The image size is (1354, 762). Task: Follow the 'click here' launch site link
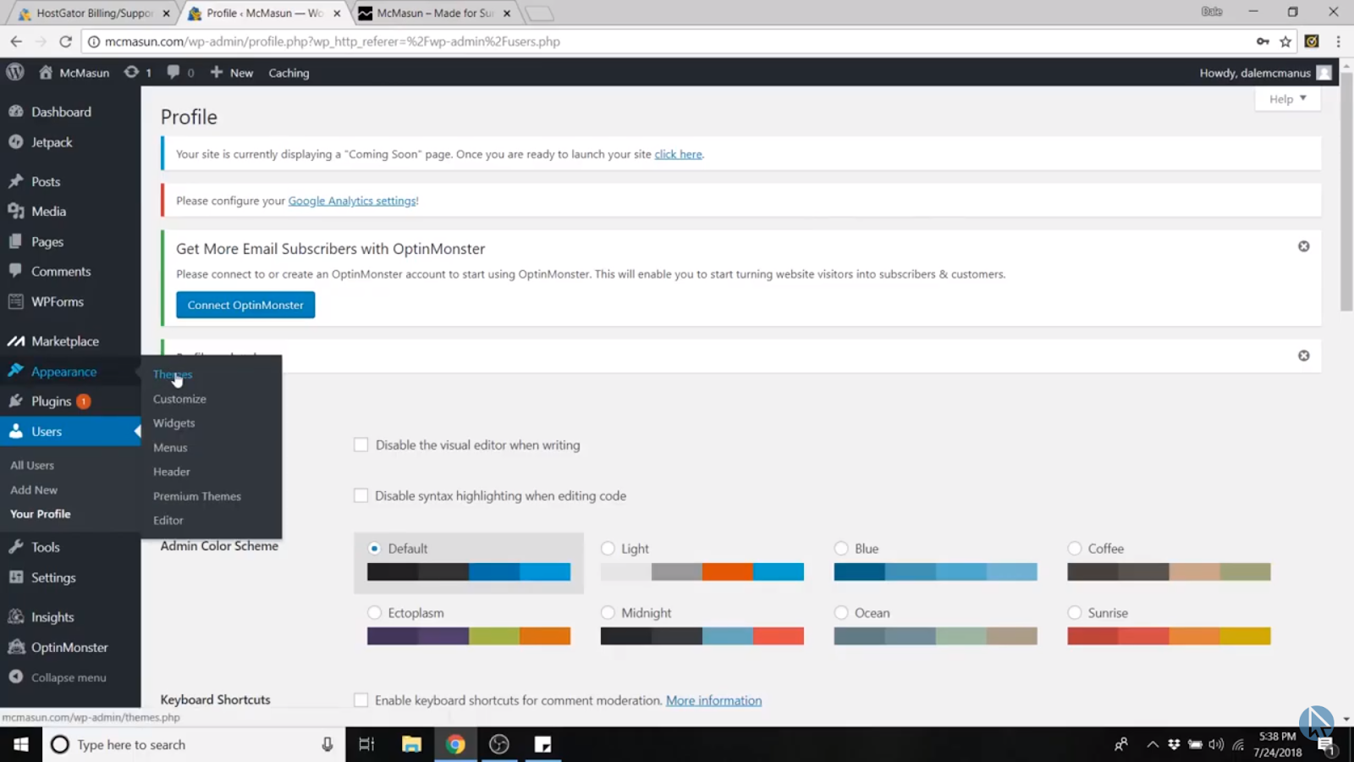678,154
